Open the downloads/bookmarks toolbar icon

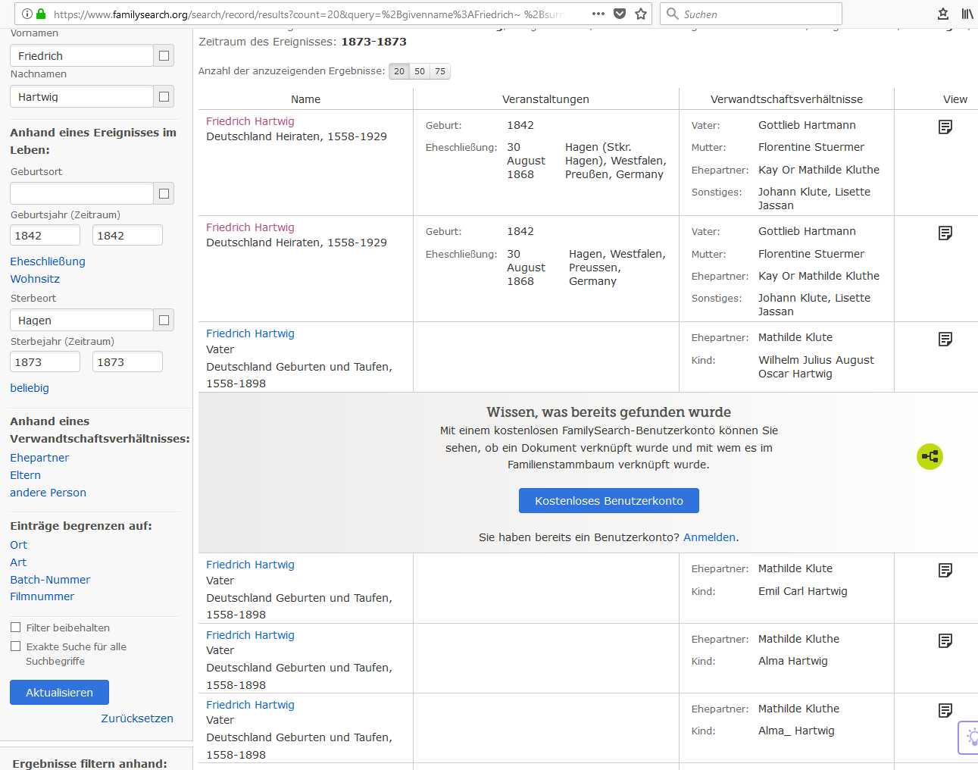point(943,14)
